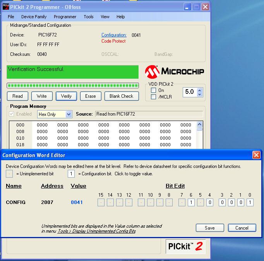Click the Verification Successful status box

click(x=72, y=72)
